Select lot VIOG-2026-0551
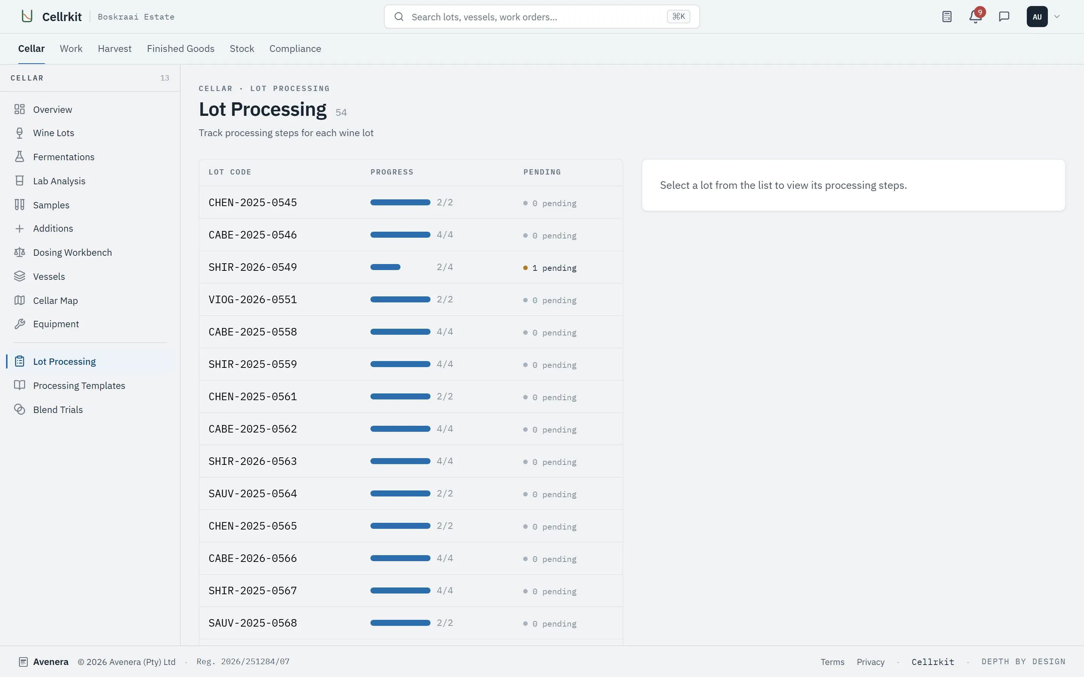Viewport: 1084px width, 677px height. 411,299
